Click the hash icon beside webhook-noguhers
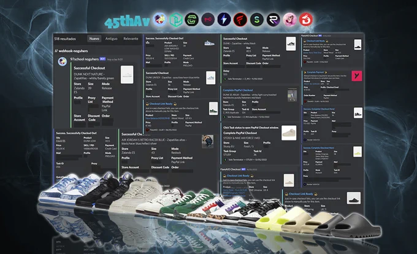The height and width of the screenshot is (254, 417). click(56, 51)
